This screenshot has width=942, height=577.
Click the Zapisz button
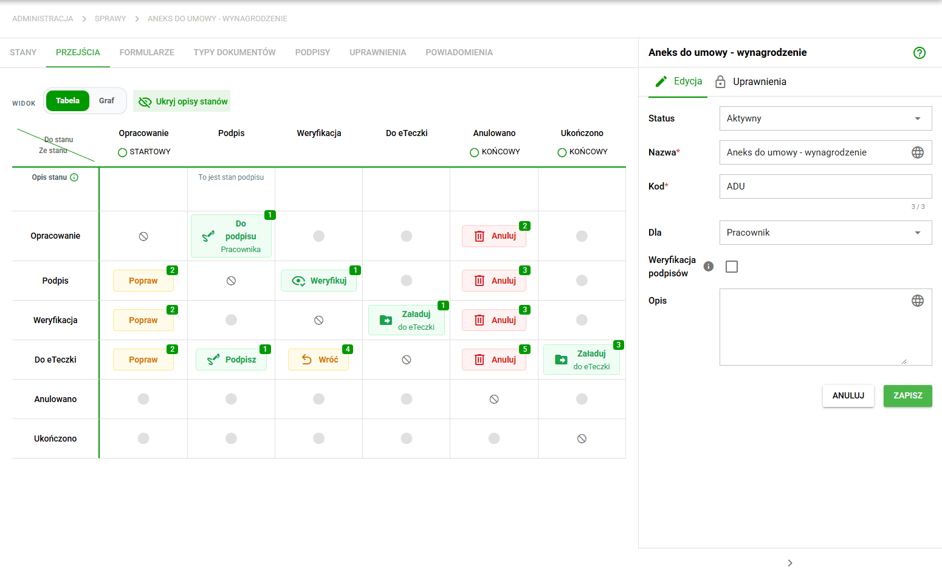click(x=908, y=395)
